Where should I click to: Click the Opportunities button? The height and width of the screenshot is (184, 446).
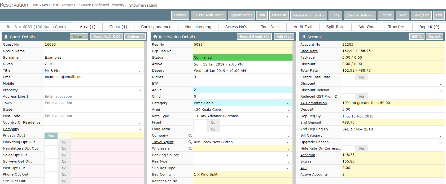pyautogui.click(x=242, y=15)
